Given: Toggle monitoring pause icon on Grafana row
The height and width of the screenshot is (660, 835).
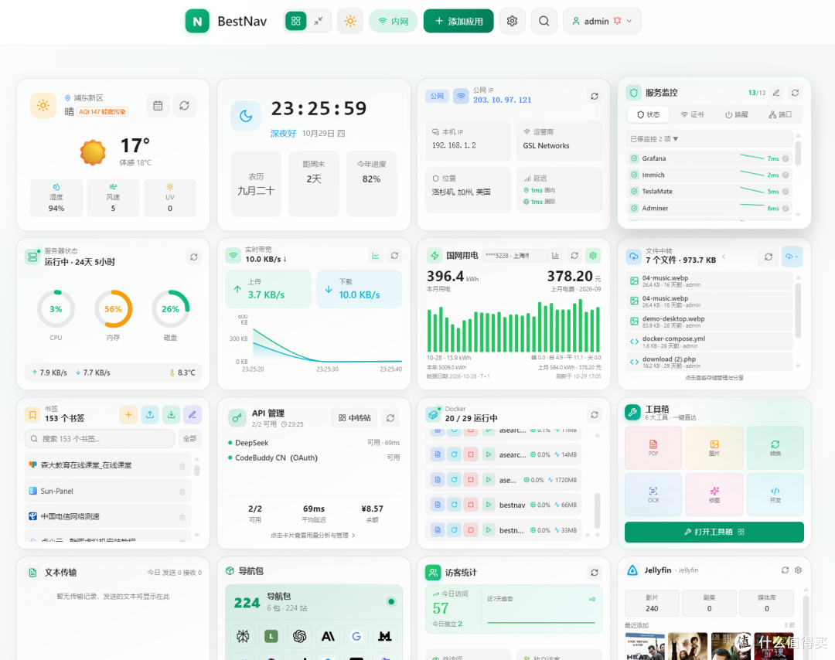Looking at the screenshot, I should tap(786, 158).
